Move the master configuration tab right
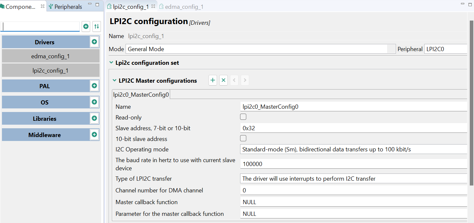This screenshot has width=474, height=223. tap(245, 80)
